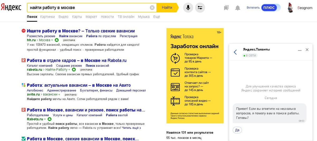Click Работодателям sitelink
Image resolution: width=317 pixels, height=141 pixels.
(38, 115)
